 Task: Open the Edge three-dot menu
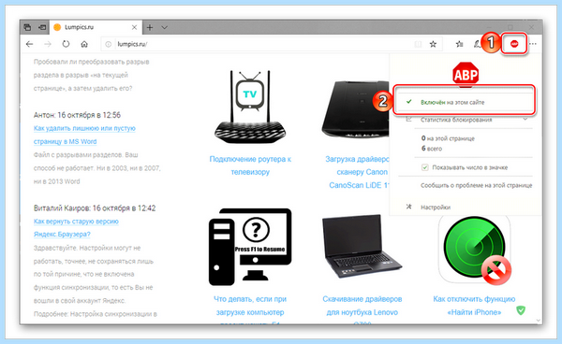(533, 44)
